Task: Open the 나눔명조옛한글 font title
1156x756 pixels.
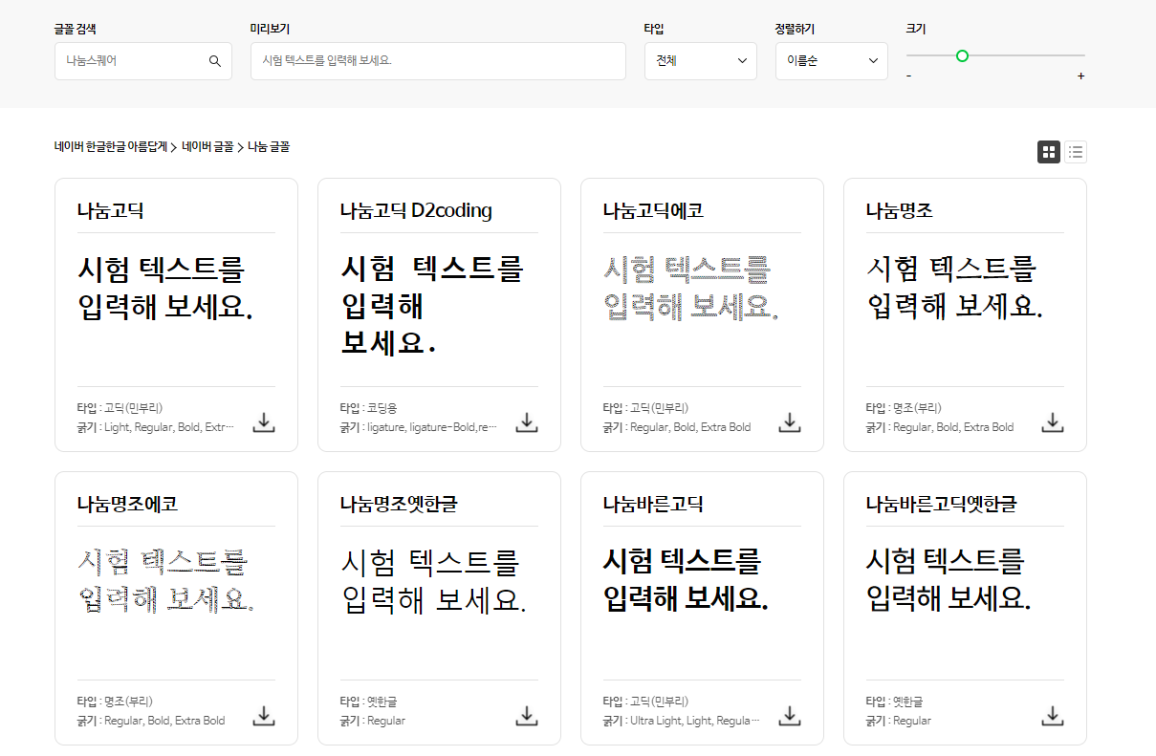Action: coord(399,504)
